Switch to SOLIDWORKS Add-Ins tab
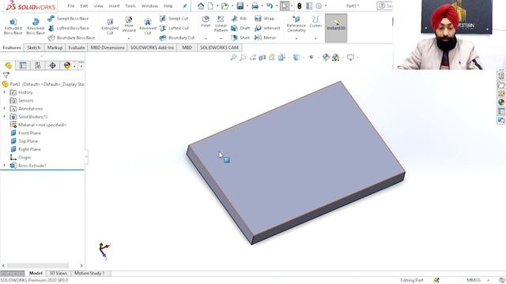The image size is (506, 284). [152, 47]
